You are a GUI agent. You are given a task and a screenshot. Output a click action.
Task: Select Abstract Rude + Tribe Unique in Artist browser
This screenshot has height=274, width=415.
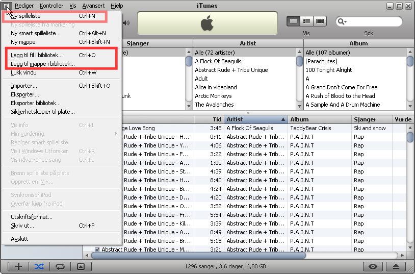tap(245, 70)
